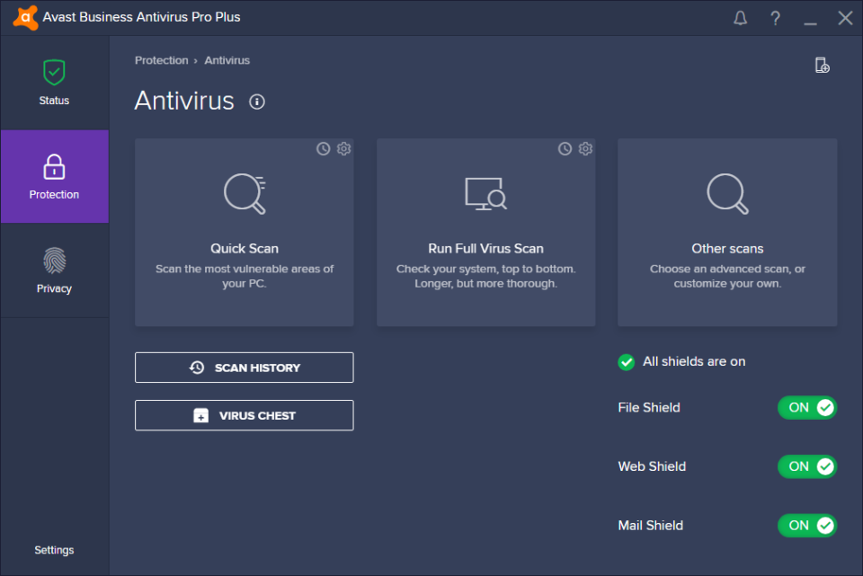Click the clock icon on the Quick Scan tile

(323, 148)
